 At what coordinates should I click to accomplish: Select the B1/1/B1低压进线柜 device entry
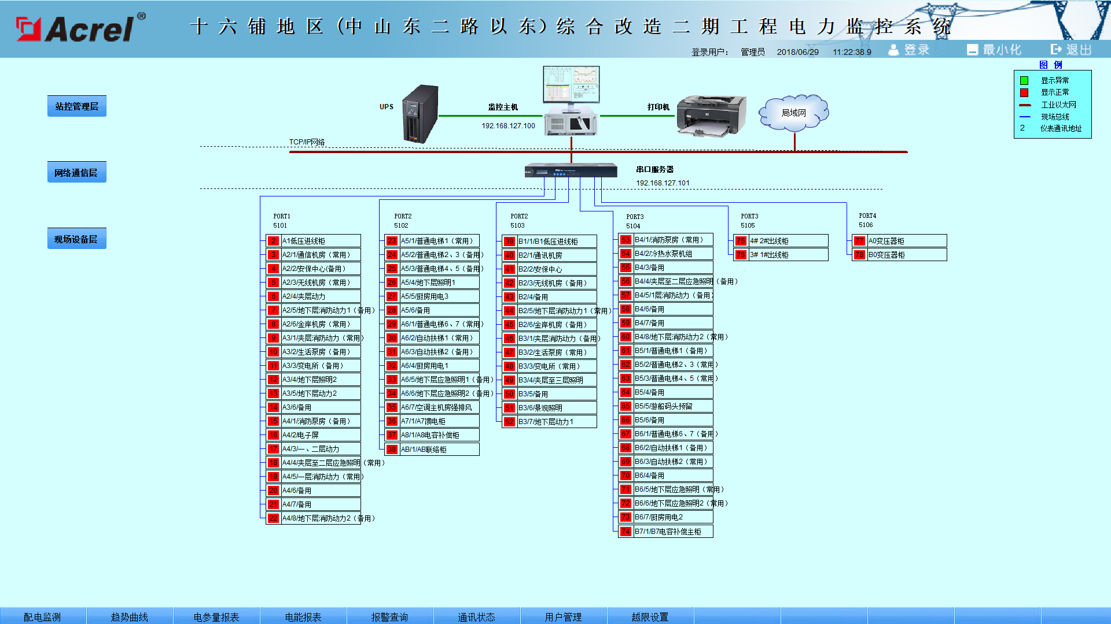click(555, 242)
